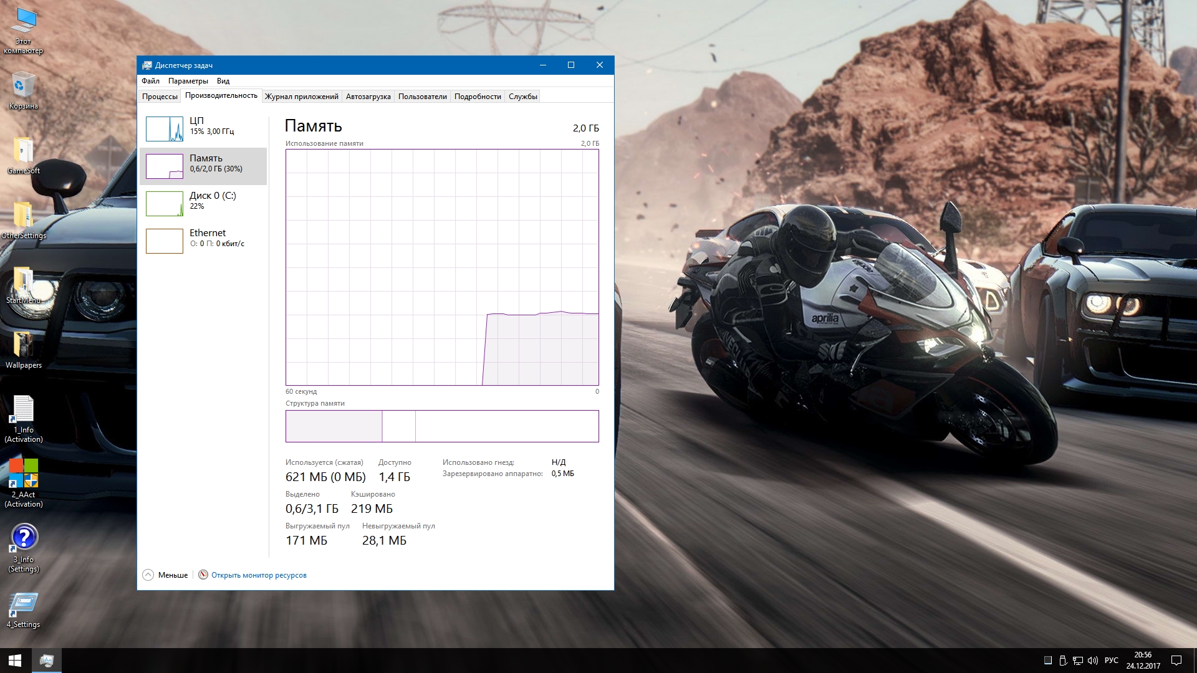Image resolution: width=1197 pixels, height=673 pixels.
Task: Collapse view with Меньше arrow icon
Action: [x=148, y=575]
